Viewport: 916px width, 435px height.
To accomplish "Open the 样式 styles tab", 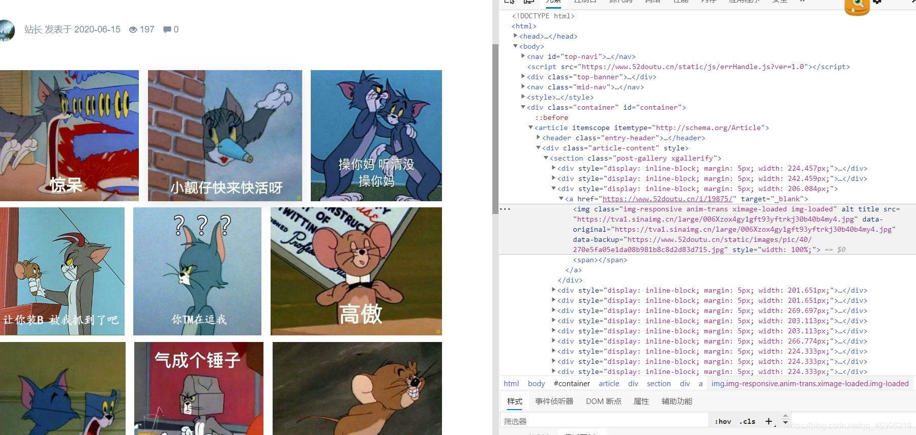I will (x=515, y=401).
